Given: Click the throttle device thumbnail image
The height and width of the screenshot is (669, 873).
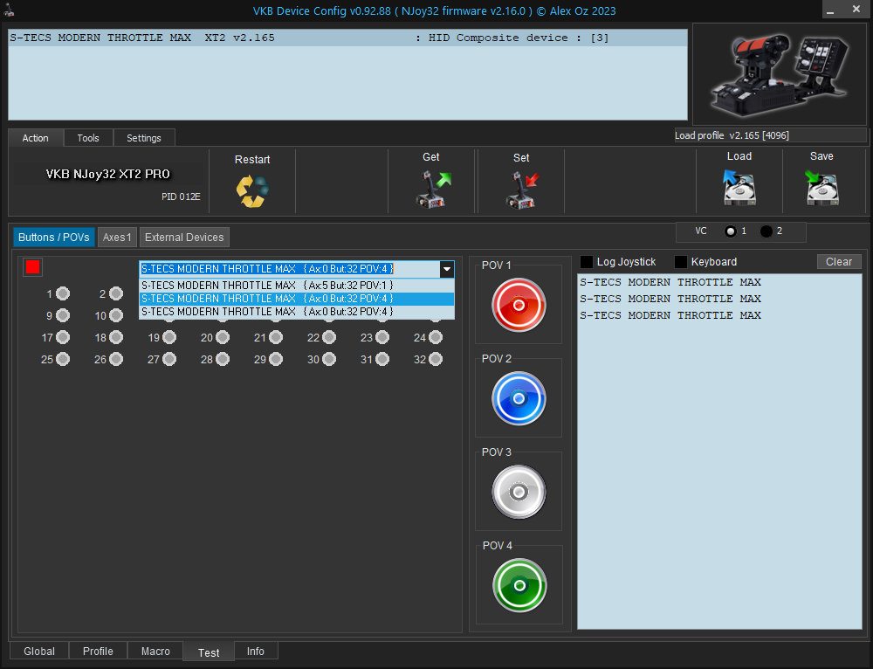Looking at the screenshot, I should click(779, 74).
